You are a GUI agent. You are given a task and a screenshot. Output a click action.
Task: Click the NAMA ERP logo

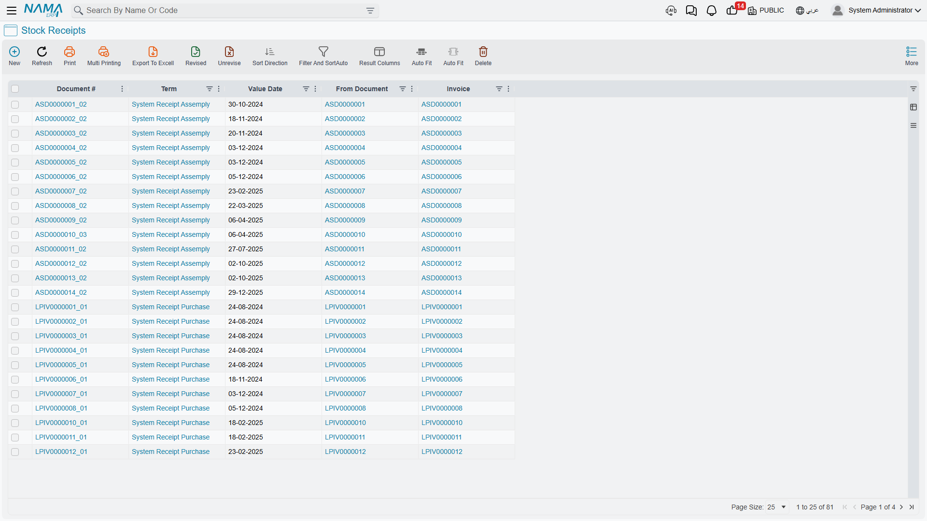(x=43, y=10)
